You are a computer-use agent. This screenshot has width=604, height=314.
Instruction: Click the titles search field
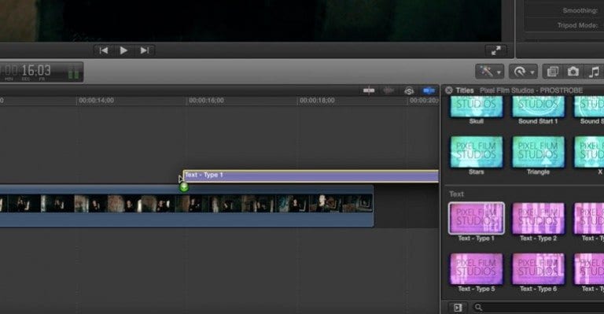[x=540, y=308]
